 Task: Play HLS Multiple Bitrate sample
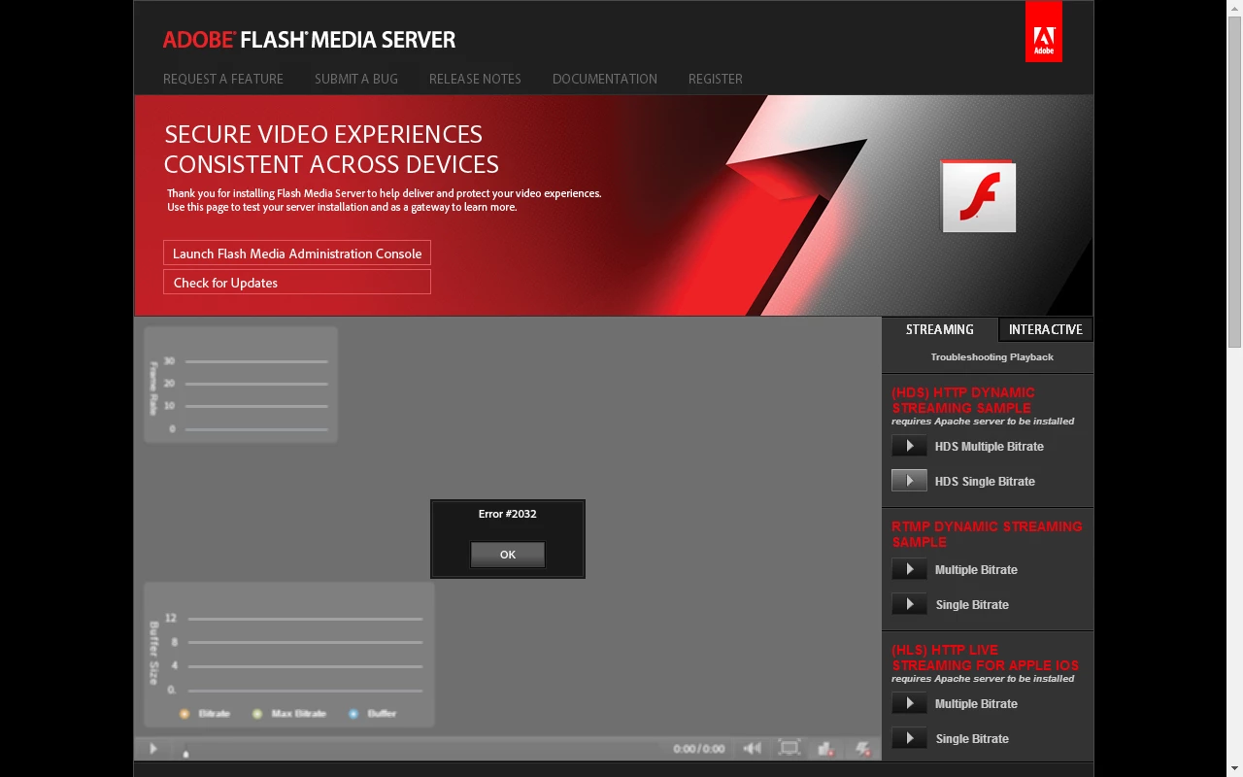point(909,703)
